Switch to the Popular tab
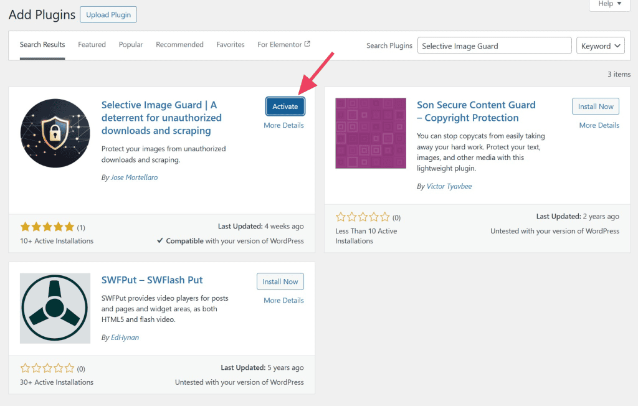The width and height of the screenshot is (638, 406). pos(131,45)
